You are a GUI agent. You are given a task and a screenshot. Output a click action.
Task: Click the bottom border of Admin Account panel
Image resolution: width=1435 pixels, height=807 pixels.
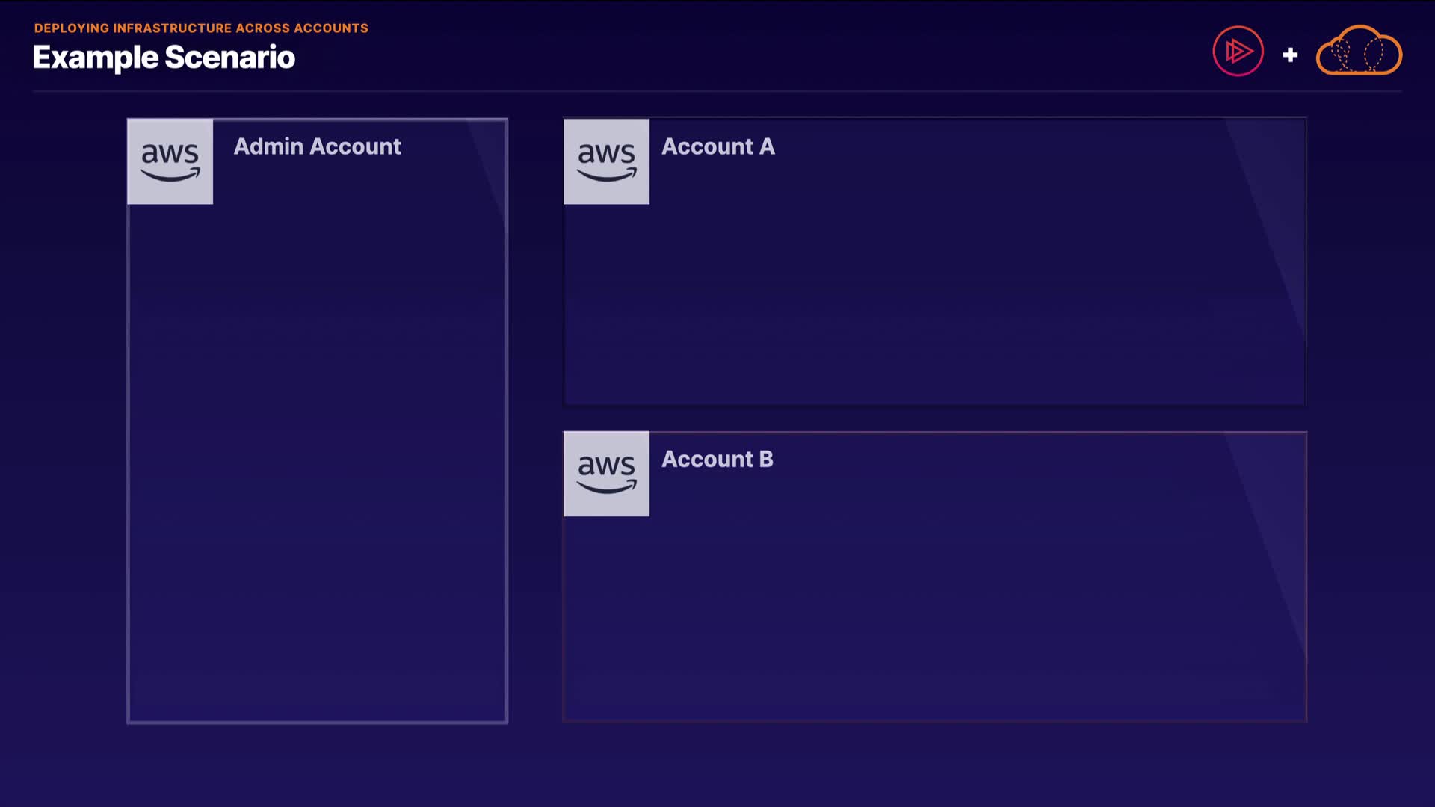pyautogui.click(x=317, y=722)
